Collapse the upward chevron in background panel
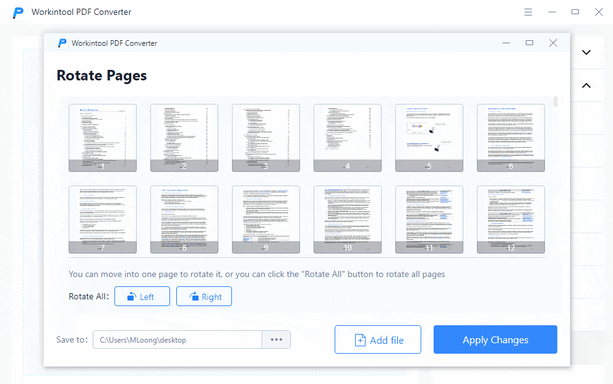This screenshot has width=613, height=384. pyautogui.click(x=586, y=85)
